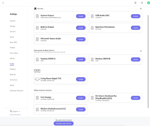Open Help translate Roon link
This screenshot has height=126, width=150.
tap(15, 115)
